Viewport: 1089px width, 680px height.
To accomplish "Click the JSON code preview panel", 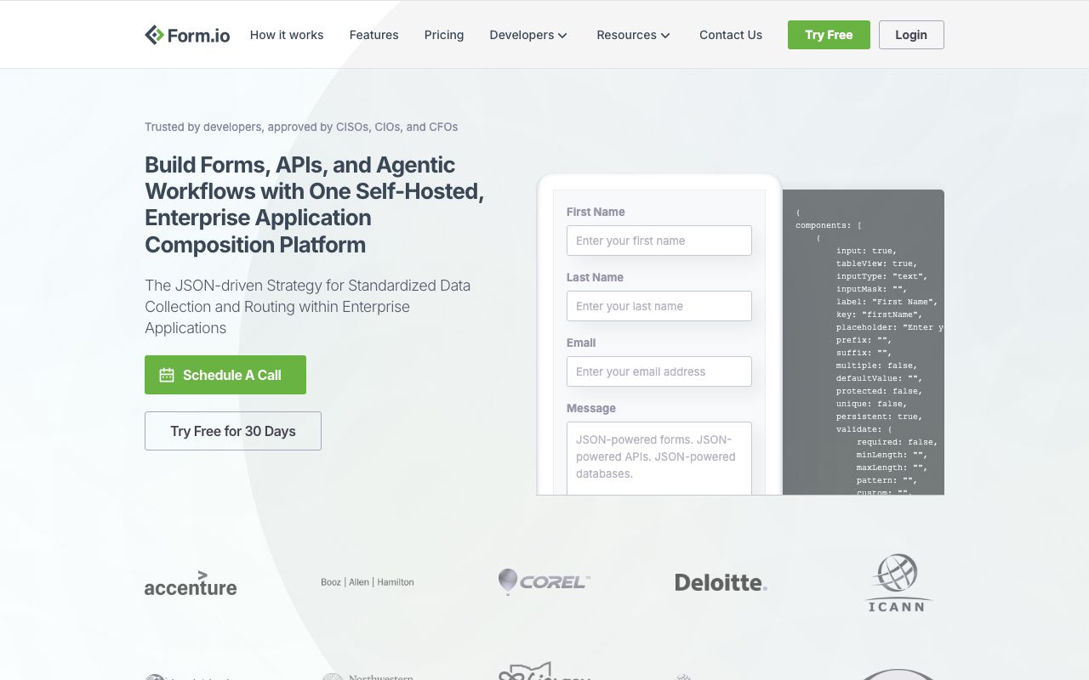I will pyautogui.click(x=864, y=342).
